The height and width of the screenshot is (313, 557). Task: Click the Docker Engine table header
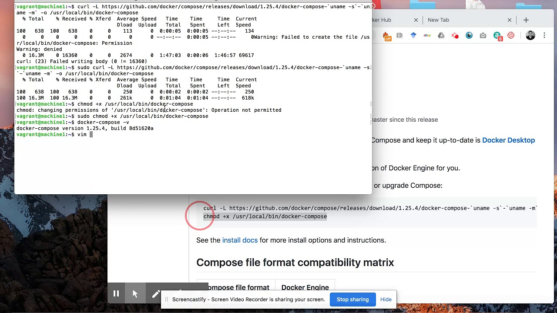pyautogui.click(x=305, y=287)
